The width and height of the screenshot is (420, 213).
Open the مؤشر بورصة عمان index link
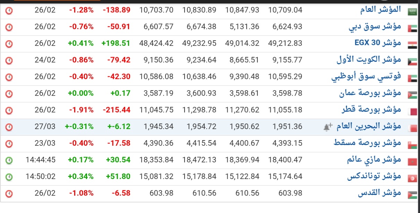coord(370,93)
